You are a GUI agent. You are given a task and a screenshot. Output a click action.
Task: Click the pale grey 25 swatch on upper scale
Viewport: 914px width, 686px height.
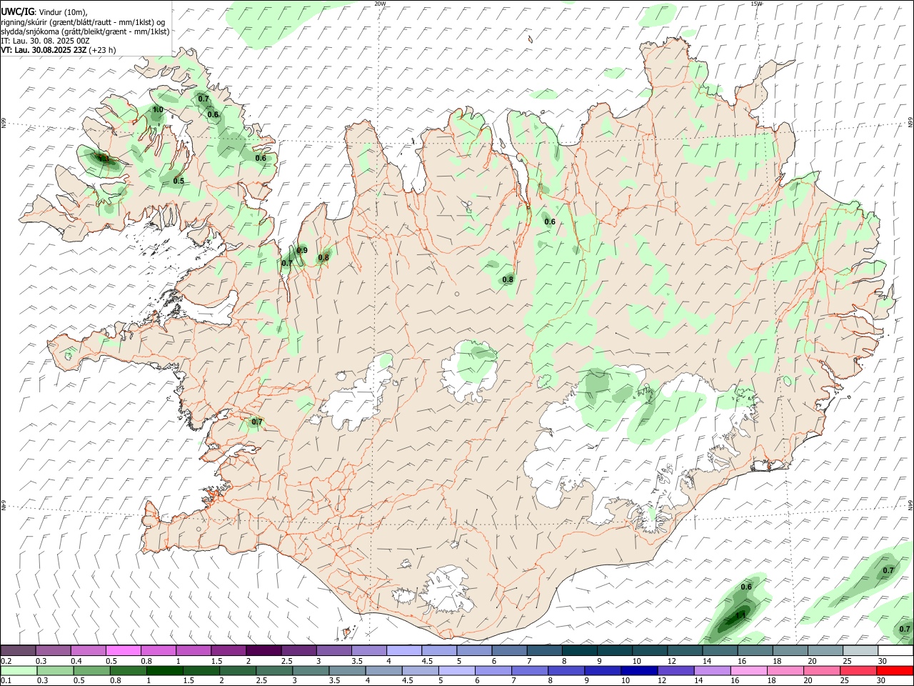(860, 650)
